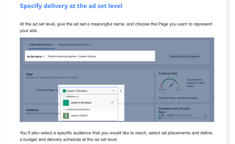Click the plus button beside page dropdown
Image resolution: width=235 pixels, height=144 pixels.
point(121,91)
